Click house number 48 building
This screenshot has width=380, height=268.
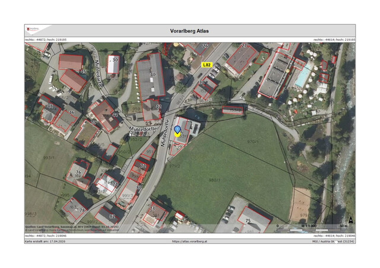pyautogui.click(x=50, y=107)
